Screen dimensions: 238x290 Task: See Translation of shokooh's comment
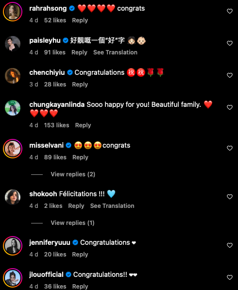(112, 206)
